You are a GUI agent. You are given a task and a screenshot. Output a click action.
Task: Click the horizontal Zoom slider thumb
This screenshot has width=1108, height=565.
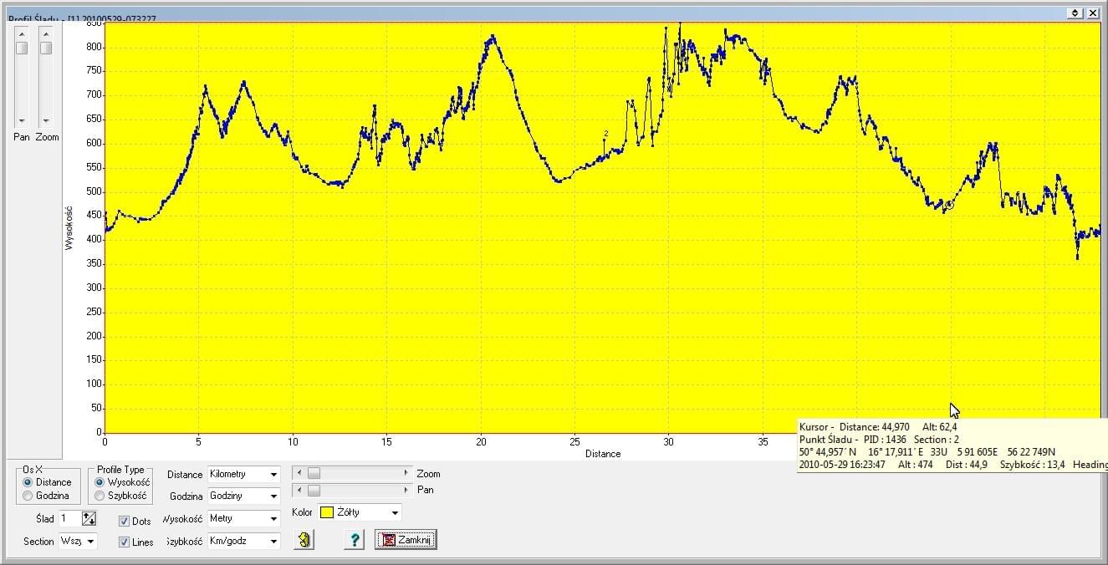click(x=314, y=473)
